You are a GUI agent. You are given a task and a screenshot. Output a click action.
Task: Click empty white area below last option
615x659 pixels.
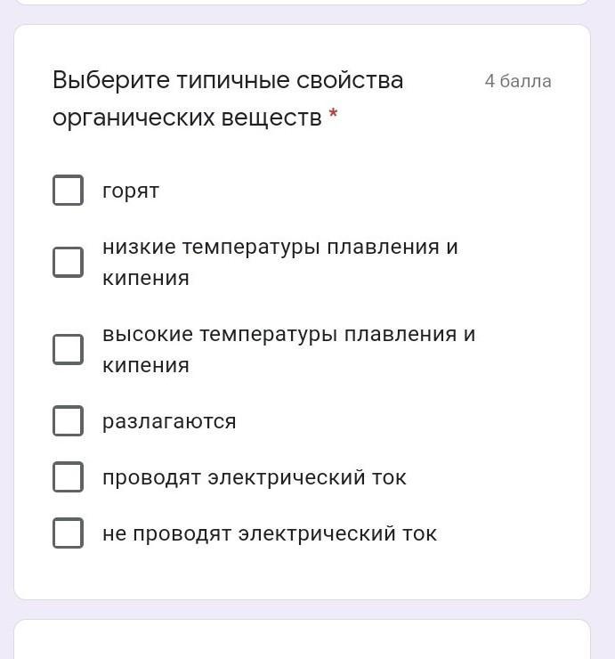[x=302, y=574]
